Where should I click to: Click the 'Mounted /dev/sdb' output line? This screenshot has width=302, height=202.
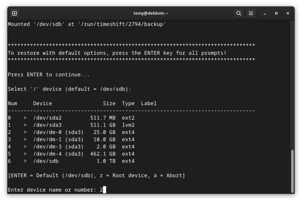pyautogui.click(x=87, y=24)
